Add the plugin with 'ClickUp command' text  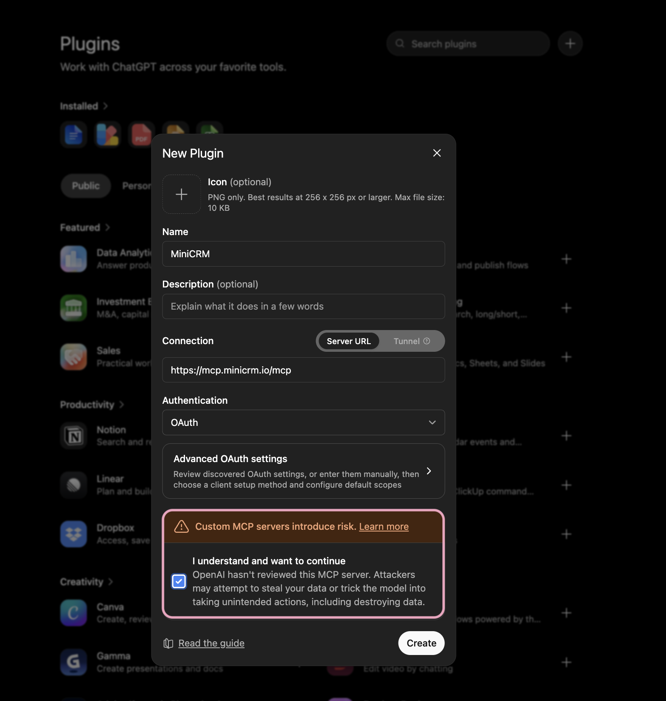point(566,485)
